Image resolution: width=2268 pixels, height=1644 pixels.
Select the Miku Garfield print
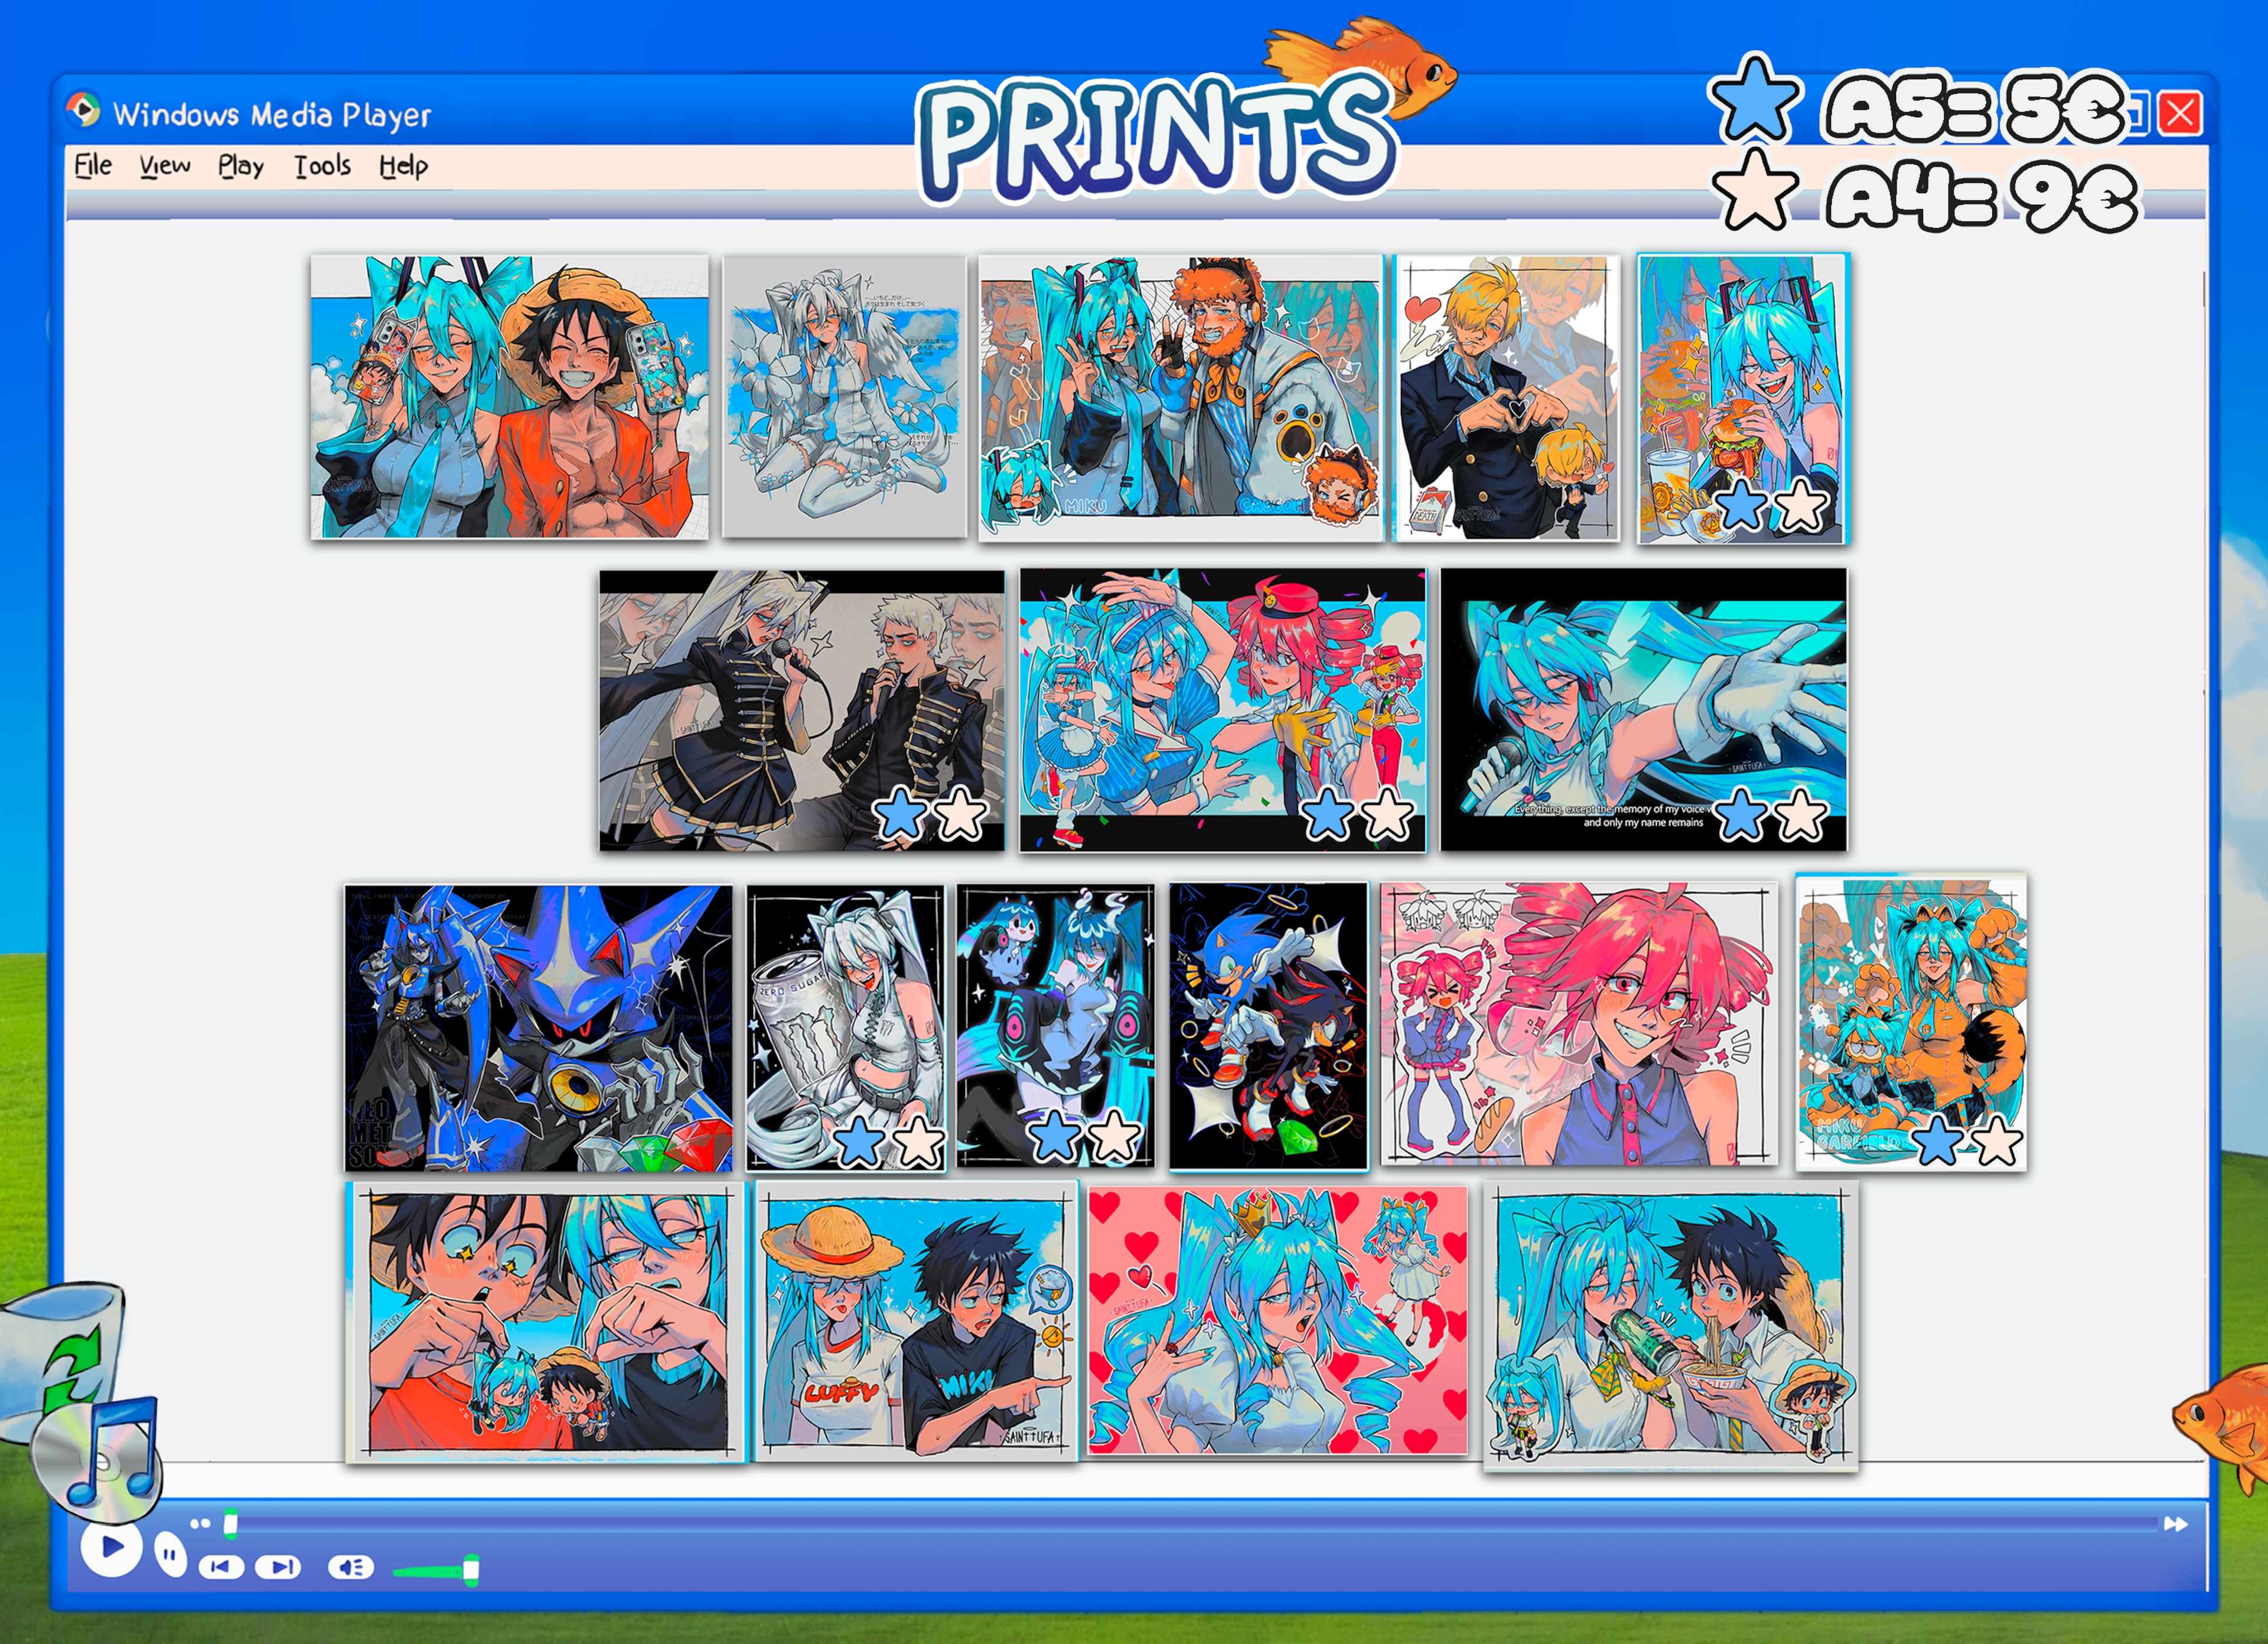coord(1911,1022)
